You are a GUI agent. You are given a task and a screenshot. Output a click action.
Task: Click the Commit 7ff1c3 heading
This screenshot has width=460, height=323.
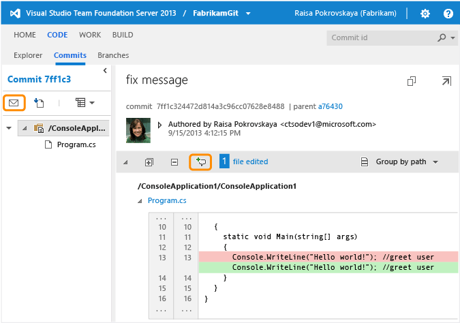[39, 79]
